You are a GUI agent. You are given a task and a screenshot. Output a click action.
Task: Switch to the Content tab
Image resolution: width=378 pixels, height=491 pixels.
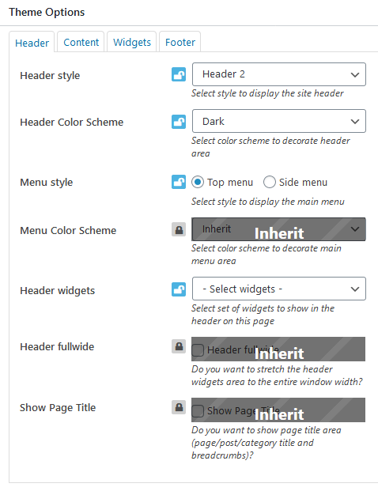tap(81, 42)
